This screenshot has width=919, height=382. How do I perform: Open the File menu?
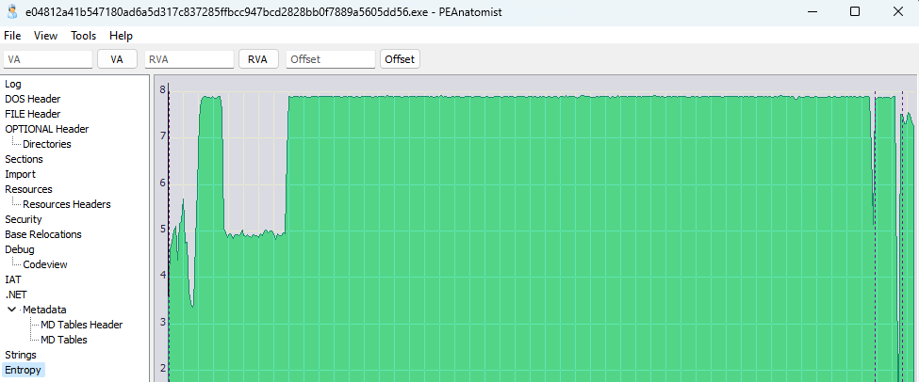point(12,36)
